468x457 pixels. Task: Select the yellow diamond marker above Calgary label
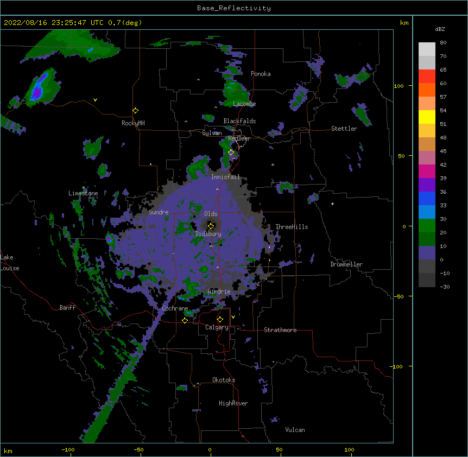220,320
